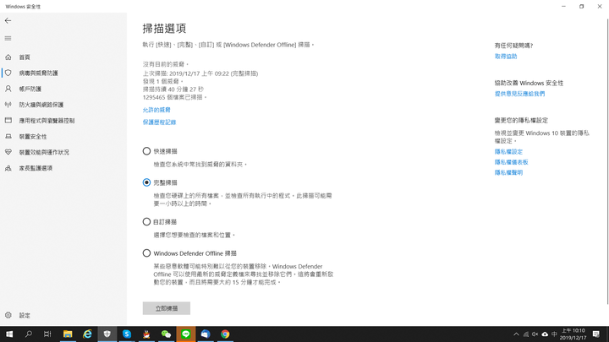Click the app and browser control icon

(x=8, y=121)
